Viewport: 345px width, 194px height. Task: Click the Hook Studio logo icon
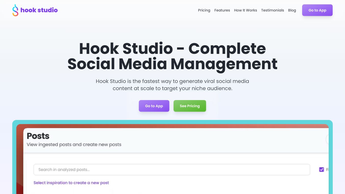click(x=15, y=10)
